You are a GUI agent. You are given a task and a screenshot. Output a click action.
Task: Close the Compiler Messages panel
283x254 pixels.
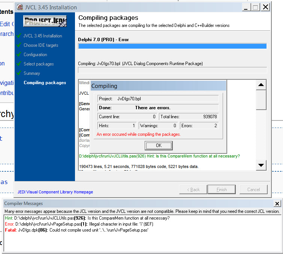(x=277, y=204)
